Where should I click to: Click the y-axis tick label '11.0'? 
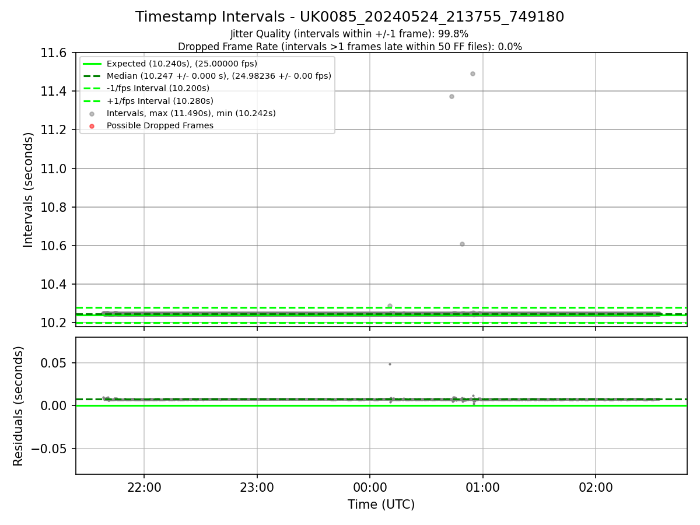pyautogui.click(x=54, y=169)
